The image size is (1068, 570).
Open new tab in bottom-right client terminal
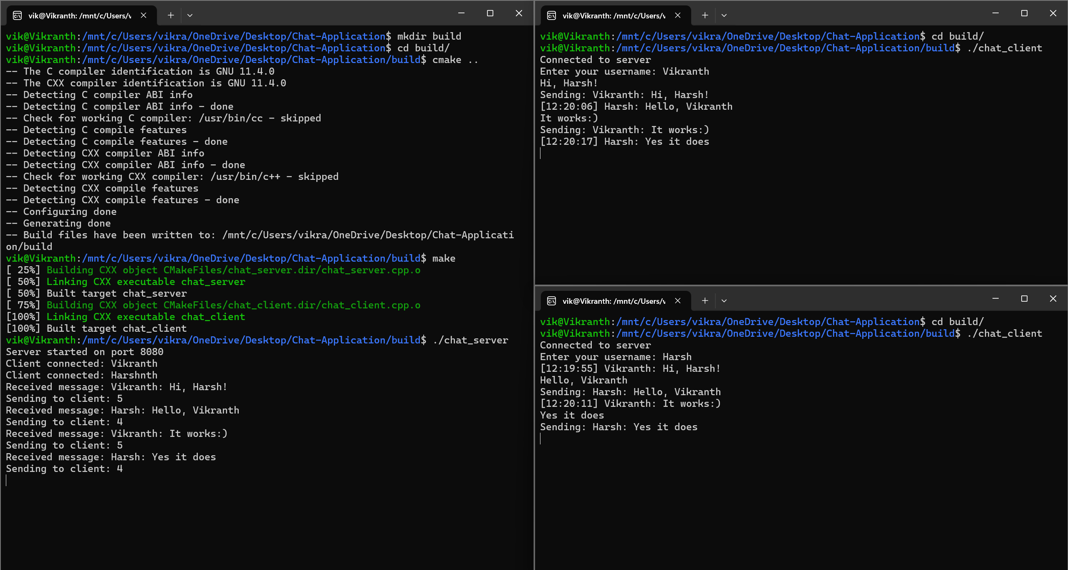[705, 301]
